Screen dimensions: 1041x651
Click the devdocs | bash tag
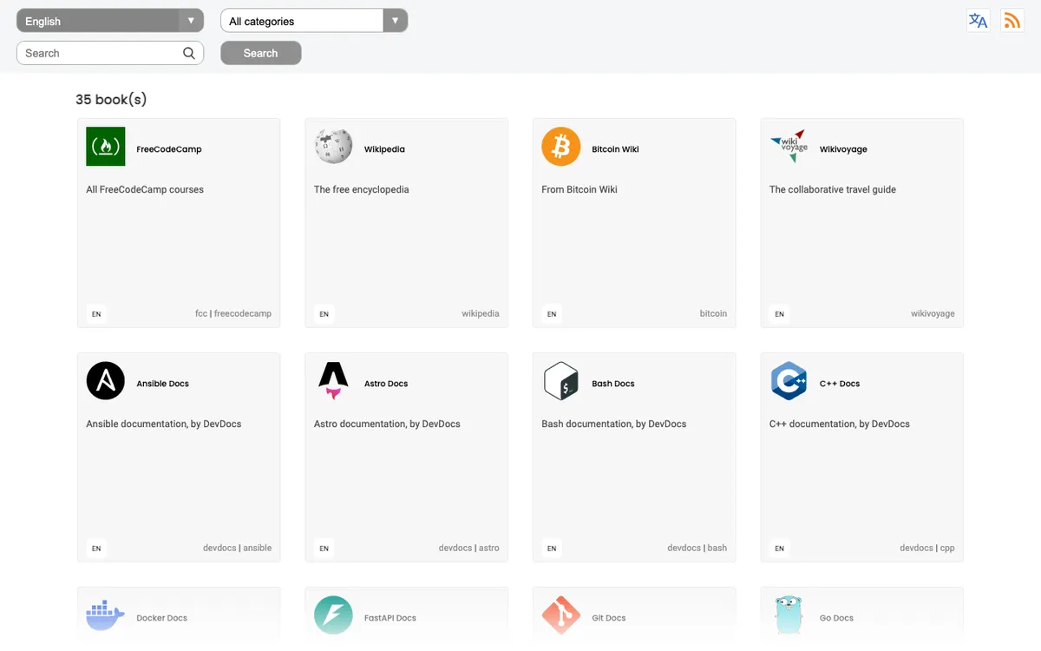coord(697,548)
